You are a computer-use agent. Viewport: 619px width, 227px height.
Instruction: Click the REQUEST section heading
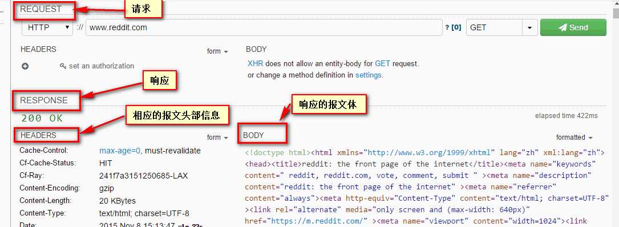[x=41, y=9]
